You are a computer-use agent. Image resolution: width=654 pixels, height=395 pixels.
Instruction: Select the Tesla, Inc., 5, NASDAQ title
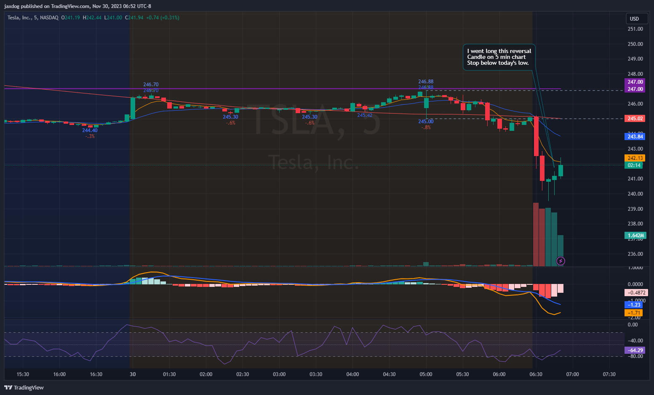33,18
